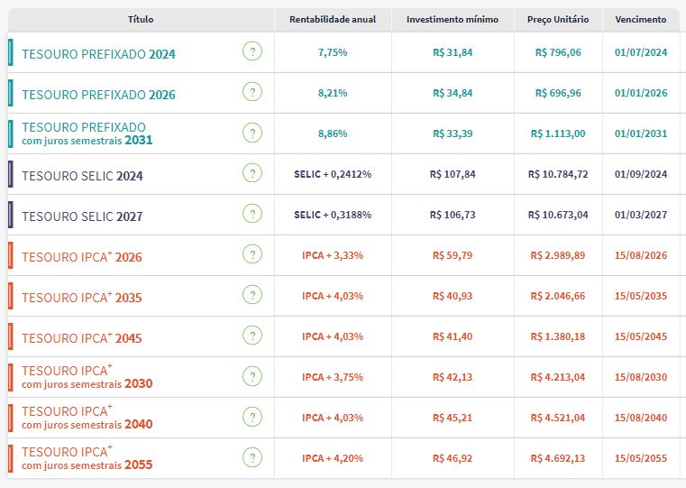Show help for Tesouro Selic 2024

coord(252,174)
